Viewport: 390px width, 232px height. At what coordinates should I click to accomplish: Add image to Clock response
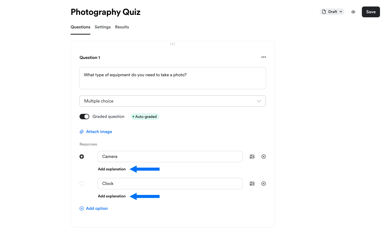tap(252, 184)
